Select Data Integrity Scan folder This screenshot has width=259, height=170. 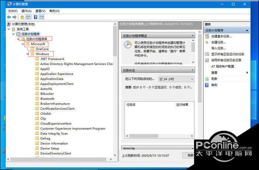coord(54,133)
